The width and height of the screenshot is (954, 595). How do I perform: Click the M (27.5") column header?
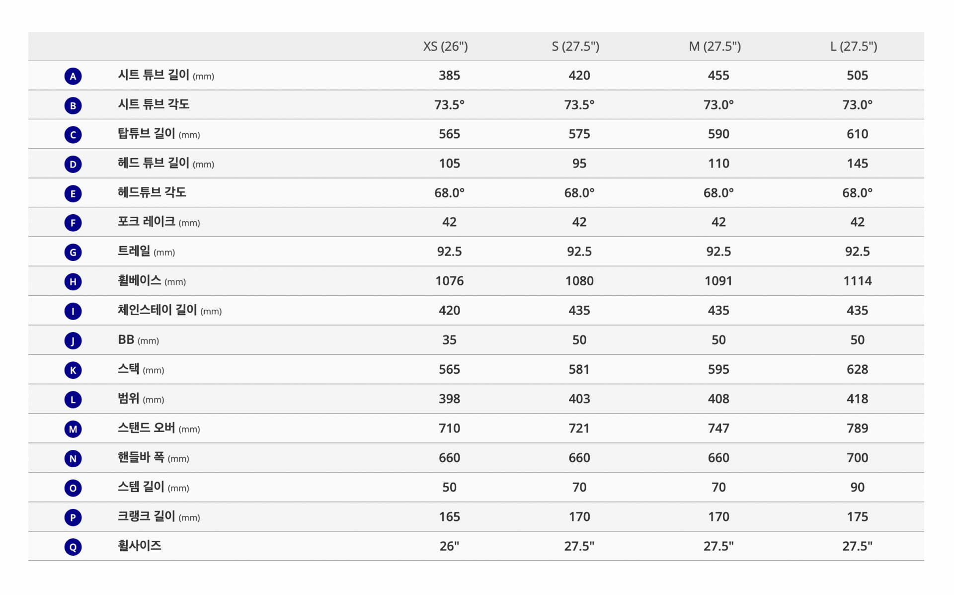click(x=715, y=46)
